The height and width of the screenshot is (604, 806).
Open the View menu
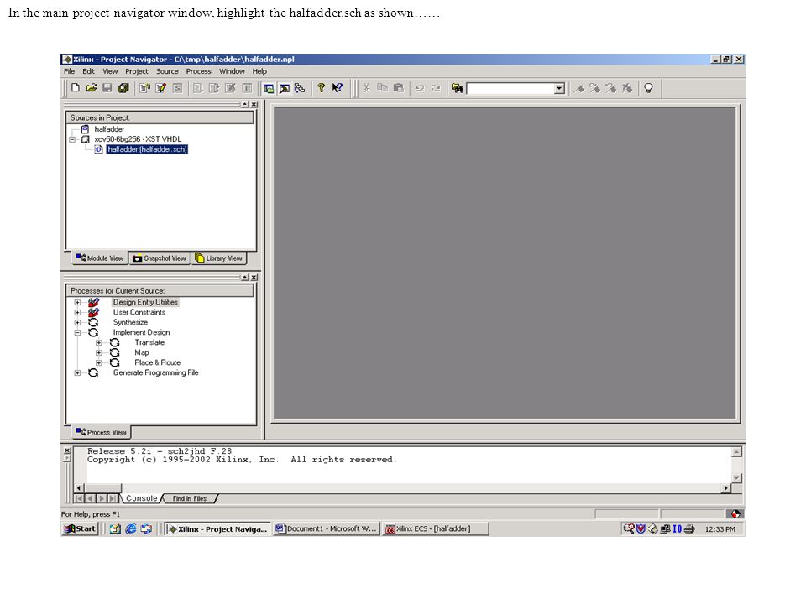110,71
